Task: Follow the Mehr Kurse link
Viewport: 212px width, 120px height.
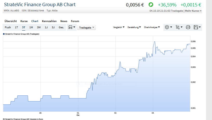Action: coord(193,11)
